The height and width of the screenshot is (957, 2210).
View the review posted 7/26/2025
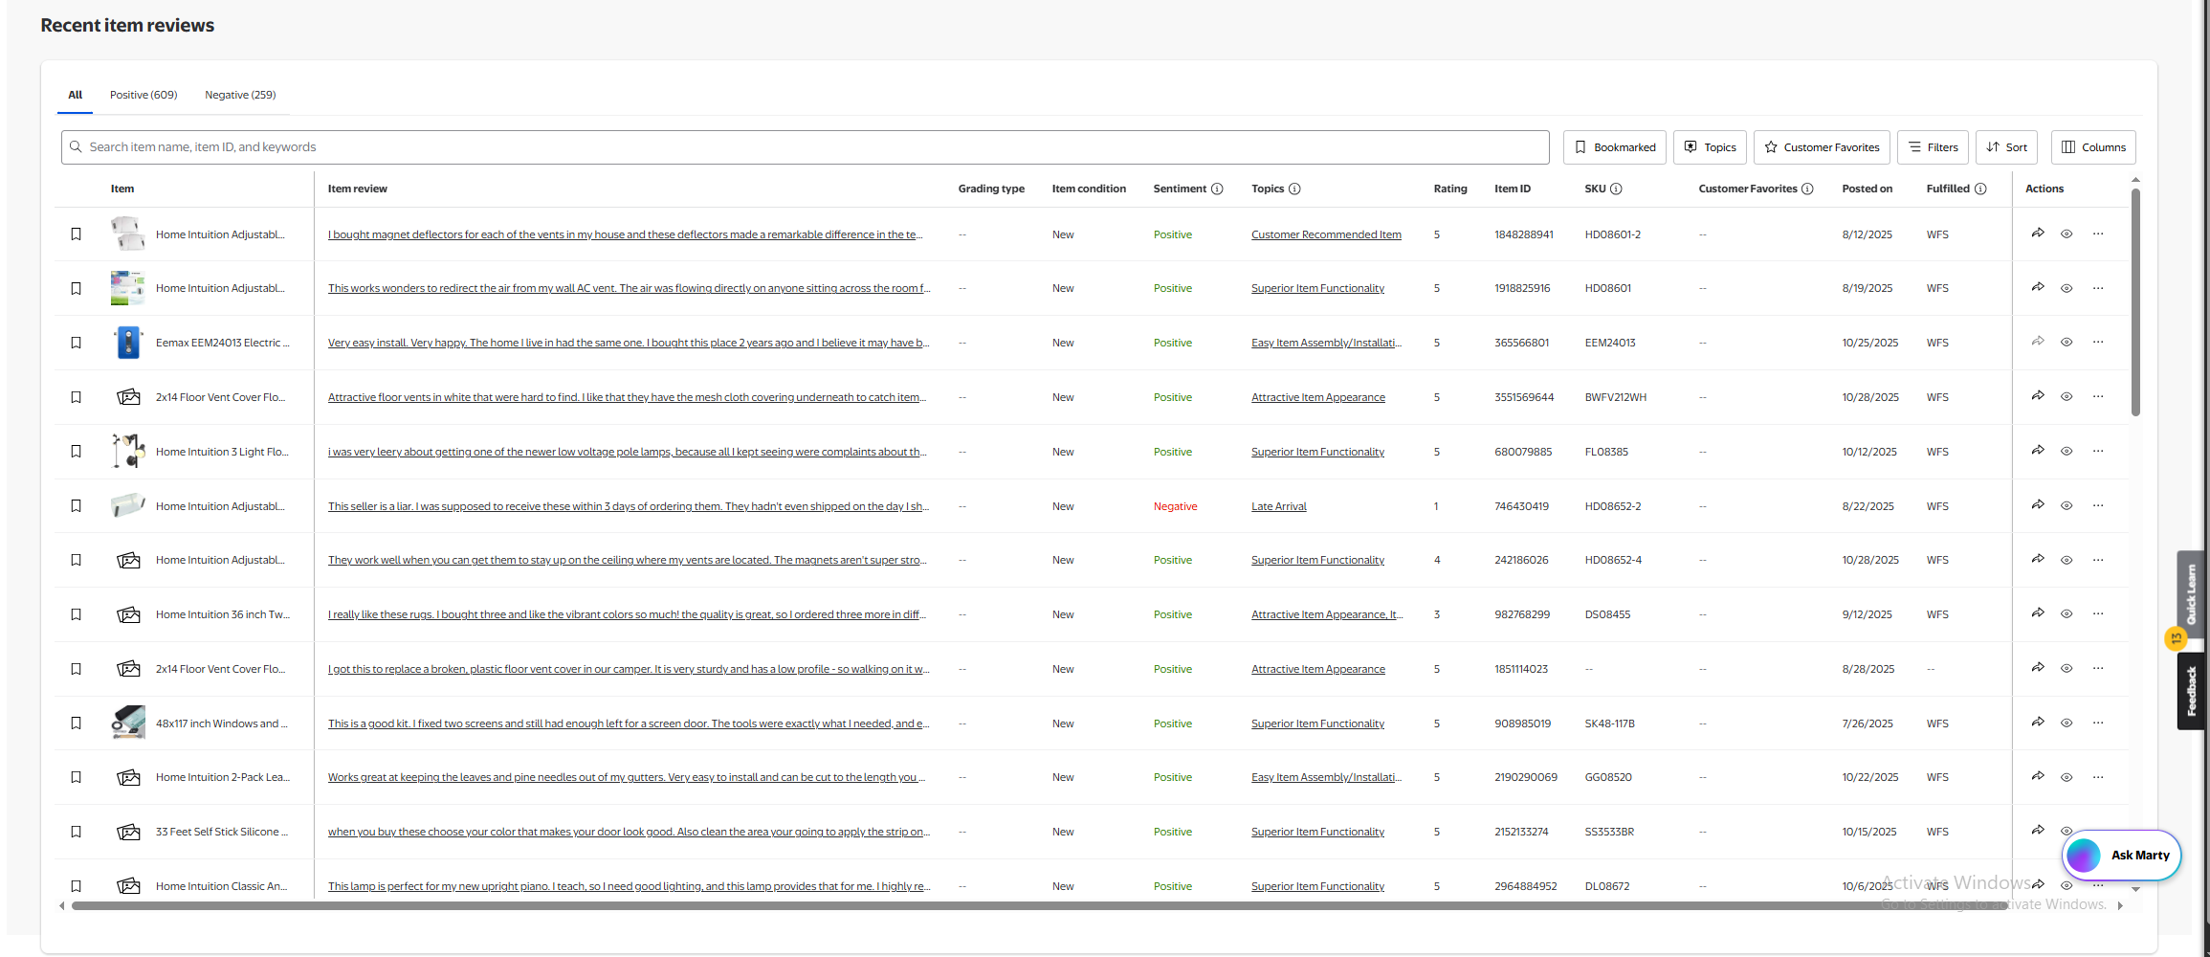coord(2066,723)
